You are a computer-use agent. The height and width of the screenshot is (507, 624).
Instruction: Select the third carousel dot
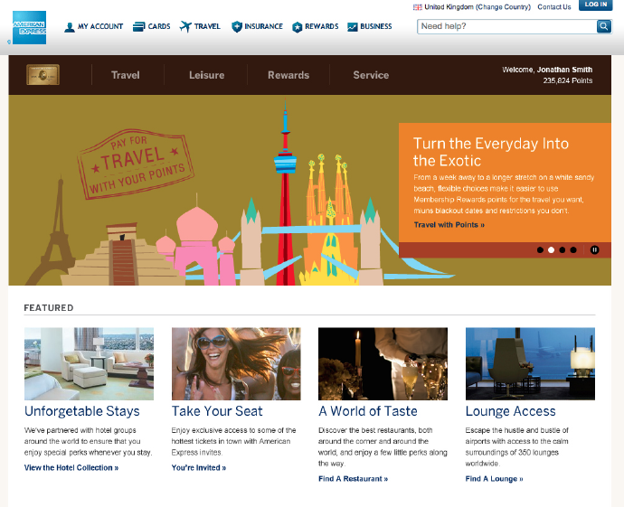tap(563, 249)
